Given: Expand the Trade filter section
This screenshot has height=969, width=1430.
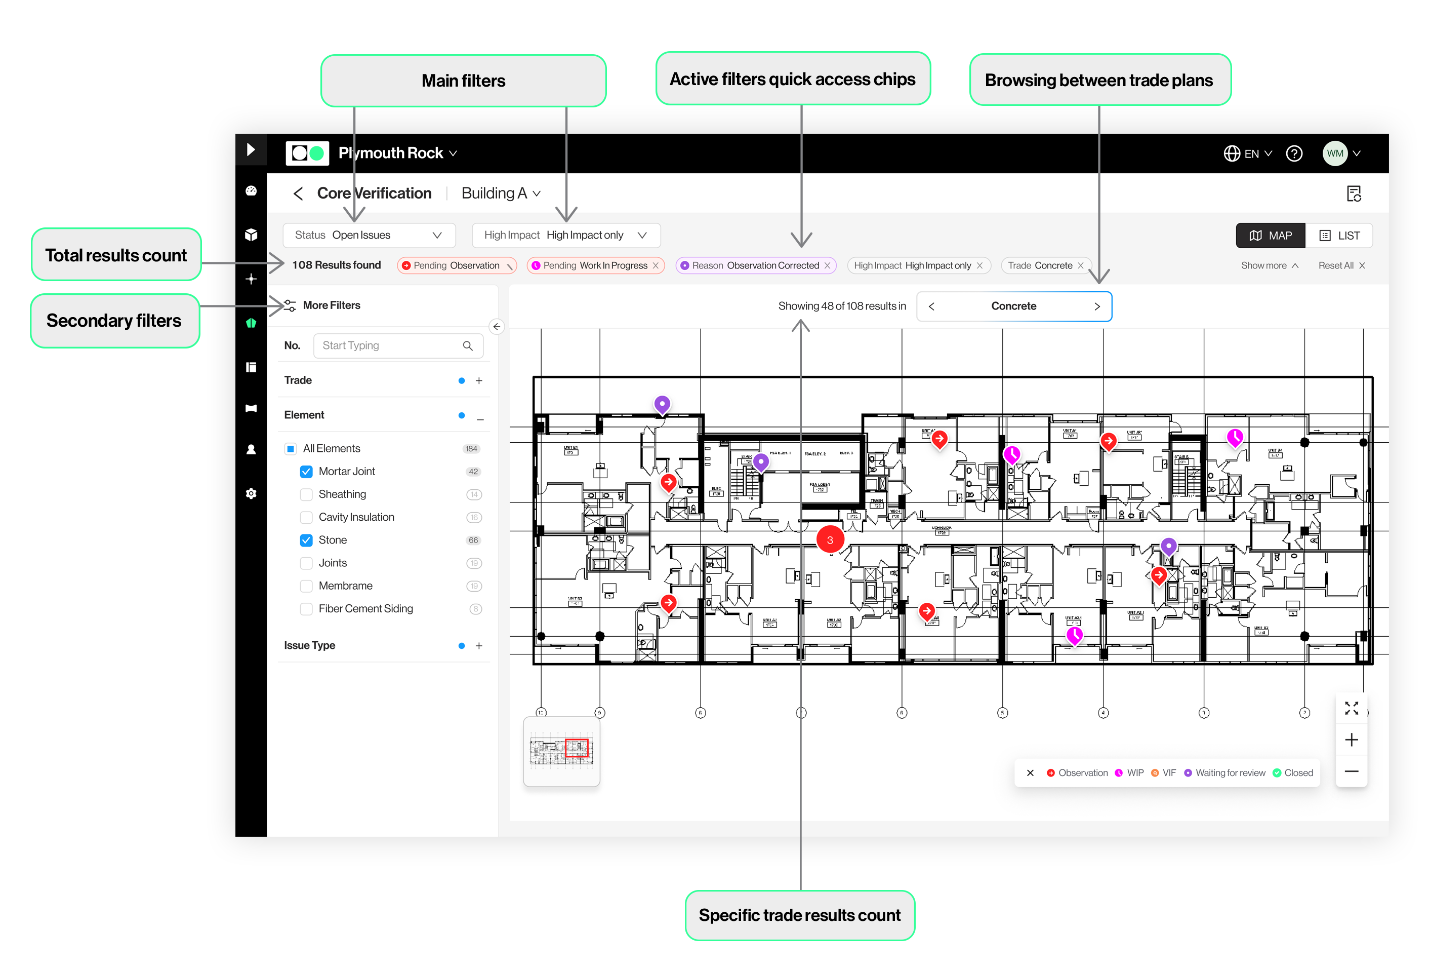Looking at the screenshot, I should (x=479, y=381).
